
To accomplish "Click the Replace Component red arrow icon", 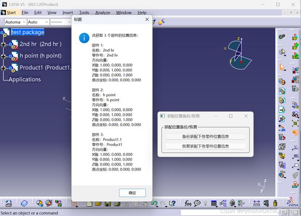I will pyautogui.click(x=282, y=137).
